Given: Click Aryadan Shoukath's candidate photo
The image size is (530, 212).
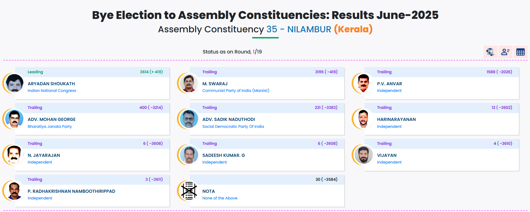Looking at the screenshot, I should (x=14, y=83).
